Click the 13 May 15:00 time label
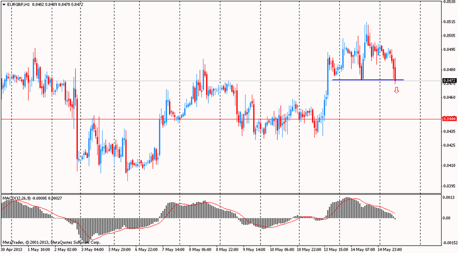Image resolution: width=458 pixels, height=253 pixels. [336, 250]
